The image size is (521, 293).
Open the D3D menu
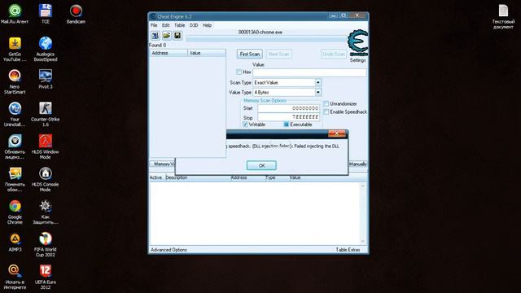tap(194, 25)
